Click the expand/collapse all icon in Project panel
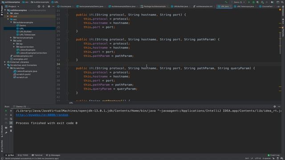Viewport: 285px width, 160px height. coord(43,6)
